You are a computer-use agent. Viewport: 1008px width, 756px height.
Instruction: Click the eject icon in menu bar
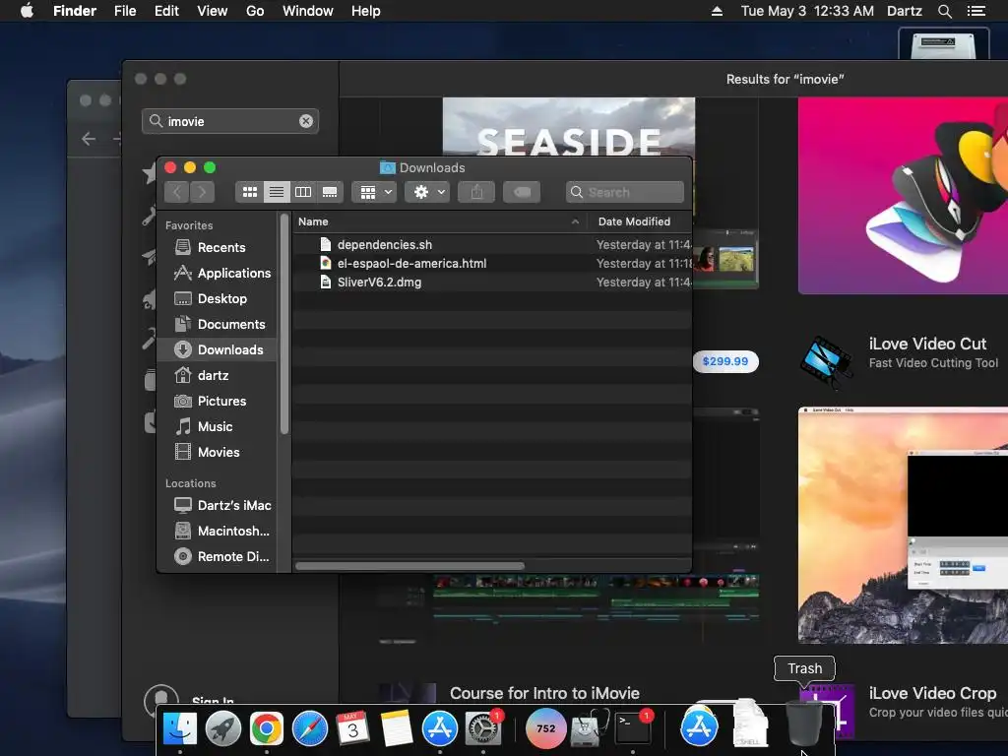pos(717,11)
